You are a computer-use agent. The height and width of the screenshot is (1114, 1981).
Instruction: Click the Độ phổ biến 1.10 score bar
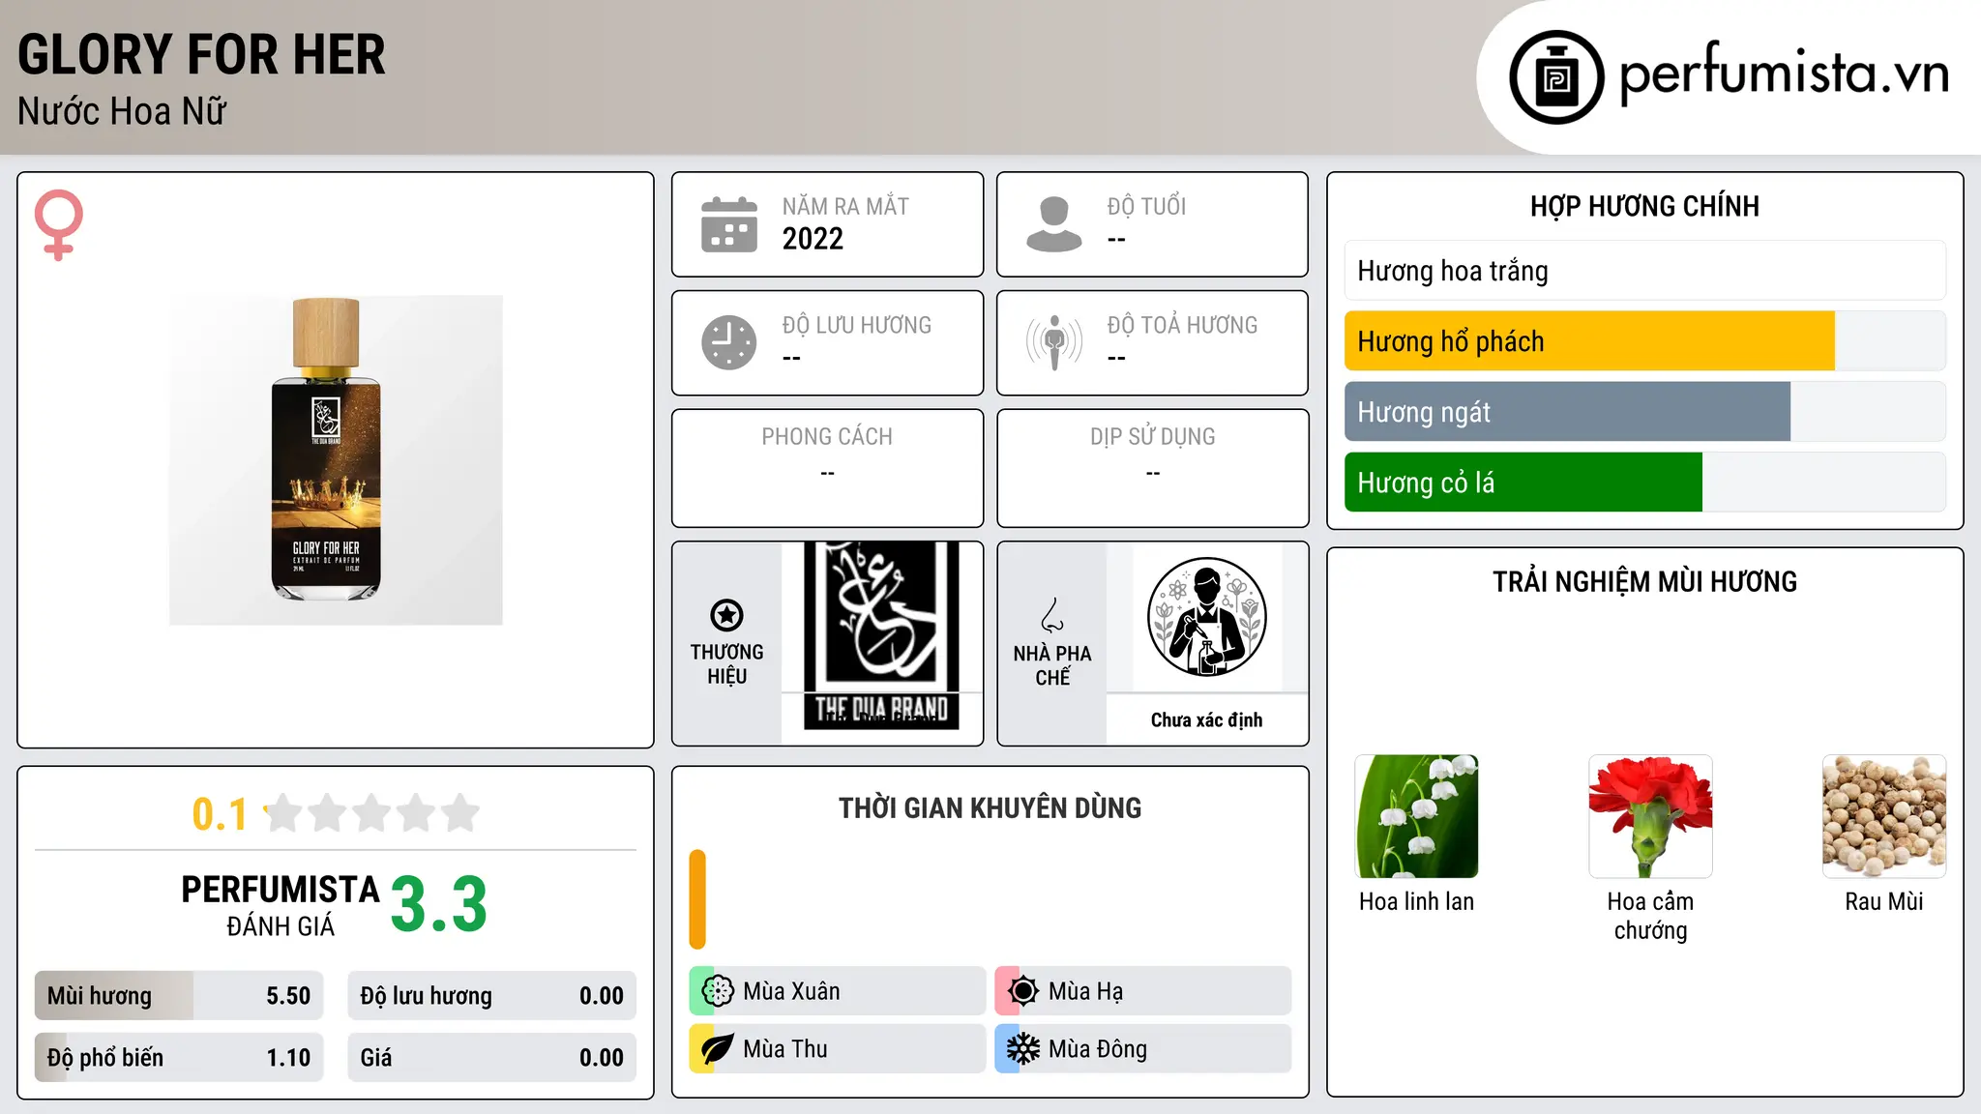[x=179, y=1058]
